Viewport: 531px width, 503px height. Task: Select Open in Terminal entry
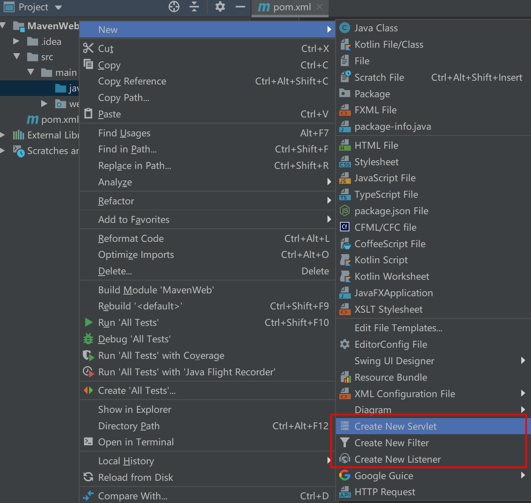coord(207,442)
